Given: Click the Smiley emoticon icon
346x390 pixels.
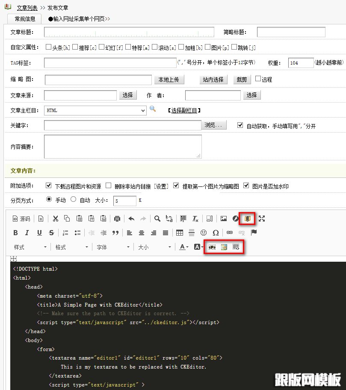Looking at the screenshot, I should pyautogui.click(x=204, y=233).
